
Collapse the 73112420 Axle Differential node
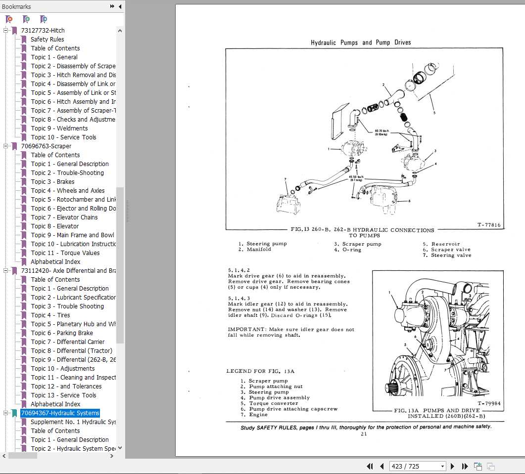6,271
